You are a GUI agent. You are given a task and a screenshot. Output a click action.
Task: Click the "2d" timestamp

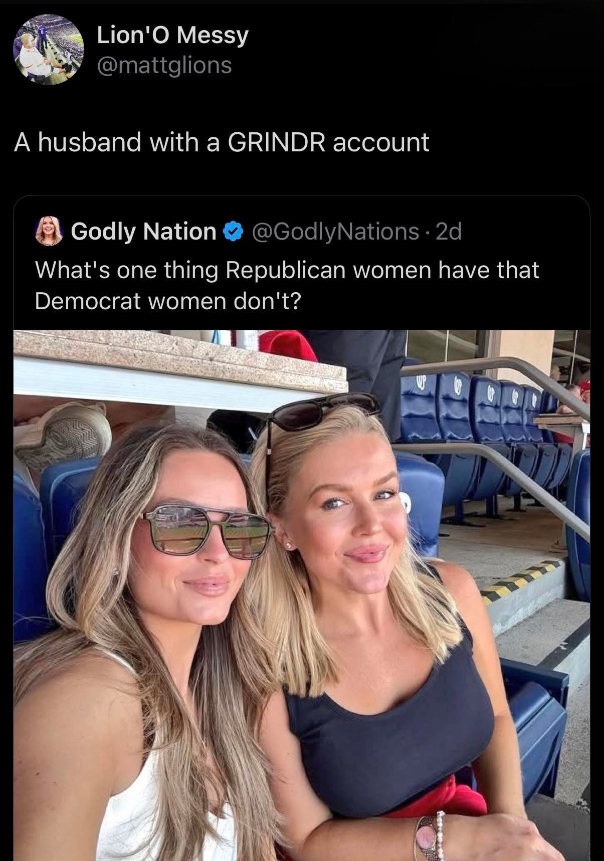(449, 232)
